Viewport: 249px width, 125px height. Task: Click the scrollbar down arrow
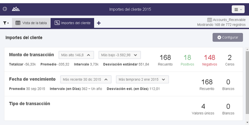(247, 122)
